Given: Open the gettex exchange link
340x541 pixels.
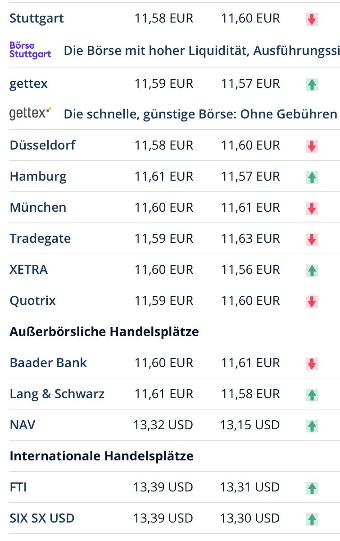Looking at the screenshot, I should pyautogui.click(x=28, y=84).
